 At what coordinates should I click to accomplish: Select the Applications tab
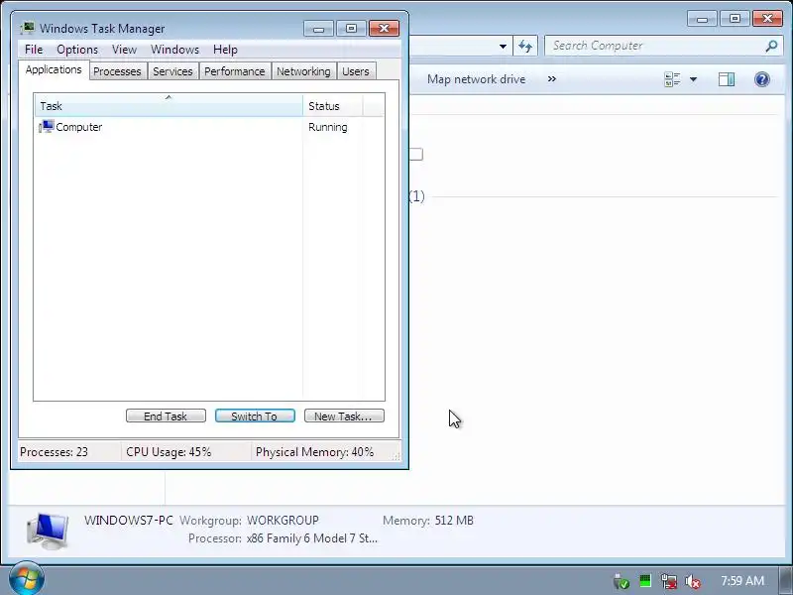54,69
